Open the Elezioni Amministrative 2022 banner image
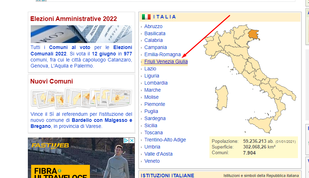309x178 pixels. point(81,34)
